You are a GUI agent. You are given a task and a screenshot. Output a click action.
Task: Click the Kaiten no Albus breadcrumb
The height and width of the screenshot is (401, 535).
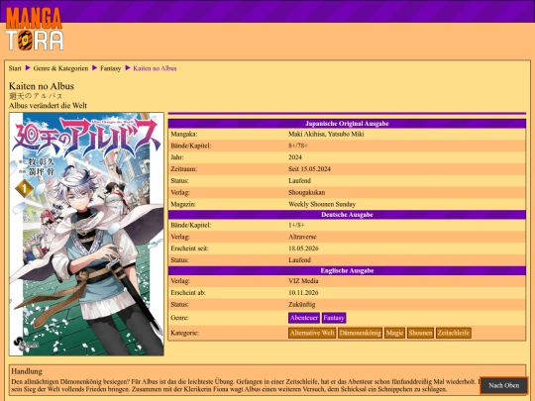[x=155, y=68]
